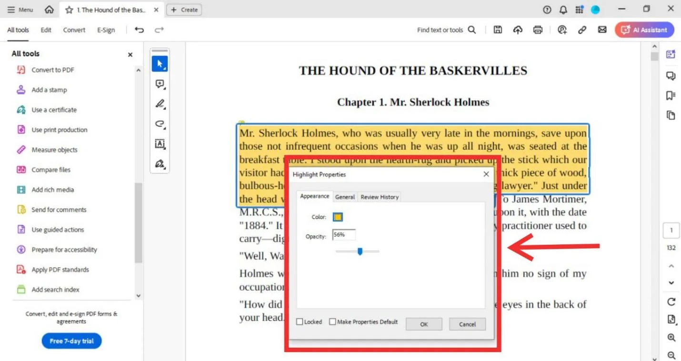Open Convert to PDF tool

[53, 70]
